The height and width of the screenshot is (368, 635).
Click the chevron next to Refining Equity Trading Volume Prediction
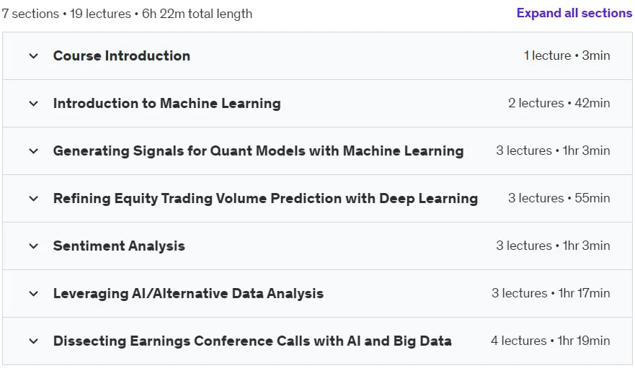(34, 198)
